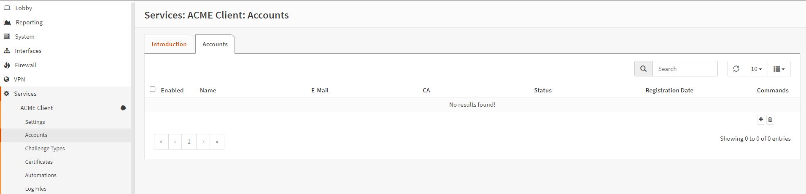Click the ACME Client gear icon
806x194 pixels.
tap(123, 108)
